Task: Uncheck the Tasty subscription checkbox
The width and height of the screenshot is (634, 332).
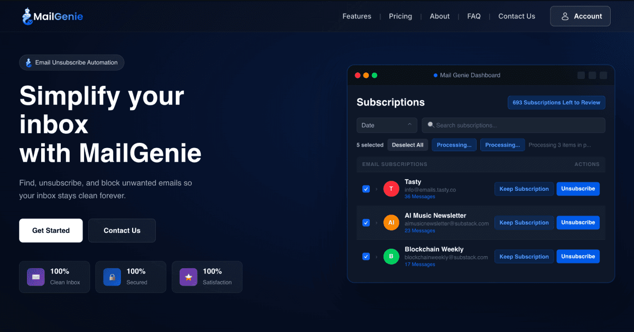Action: coord(366,189)
